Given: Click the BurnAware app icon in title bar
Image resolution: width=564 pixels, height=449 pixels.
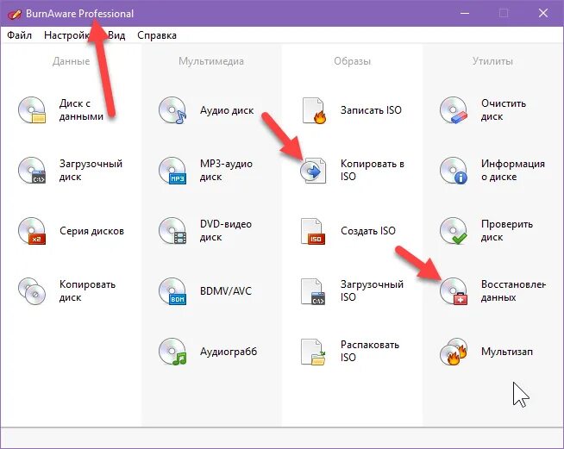Looking at the screenshot, I should click(14, 14).
